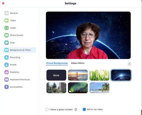Open Statistics settings label

click(x=15, y=72)
